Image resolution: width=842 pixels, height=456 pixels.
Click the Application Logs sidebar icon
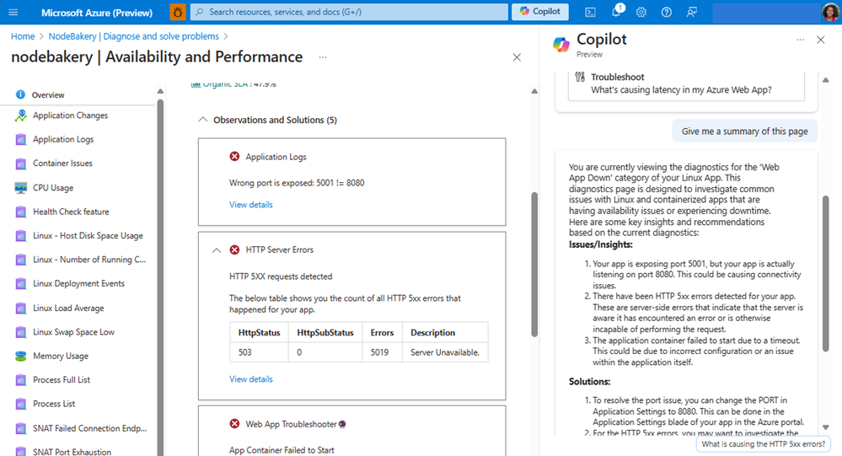point(20,139)
